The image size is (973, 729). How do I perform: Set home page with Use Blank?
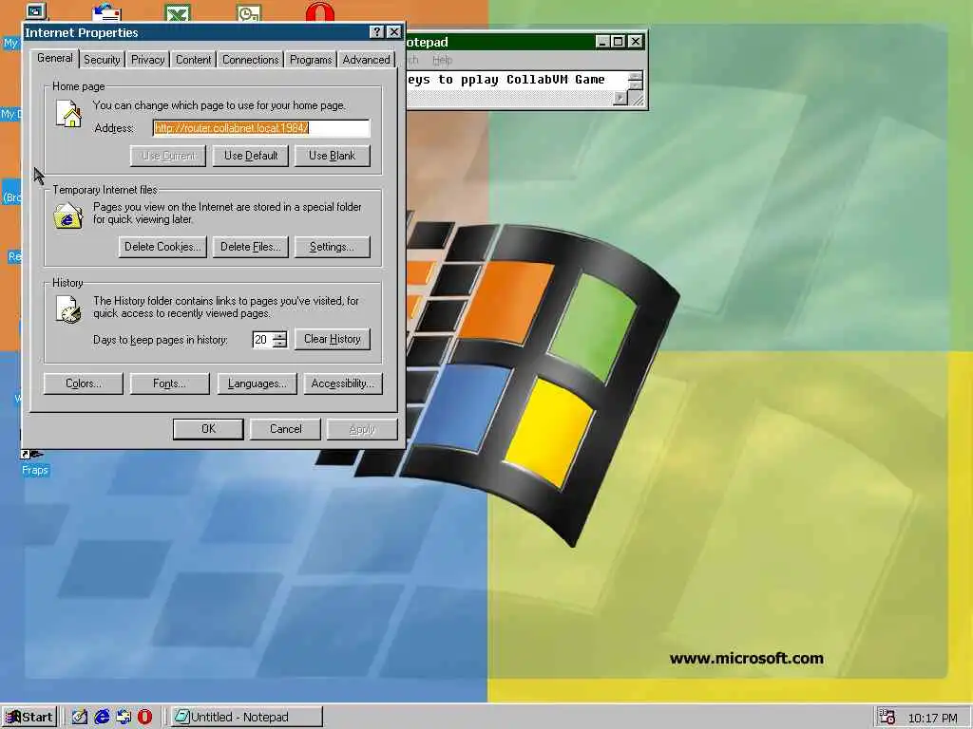332,156
